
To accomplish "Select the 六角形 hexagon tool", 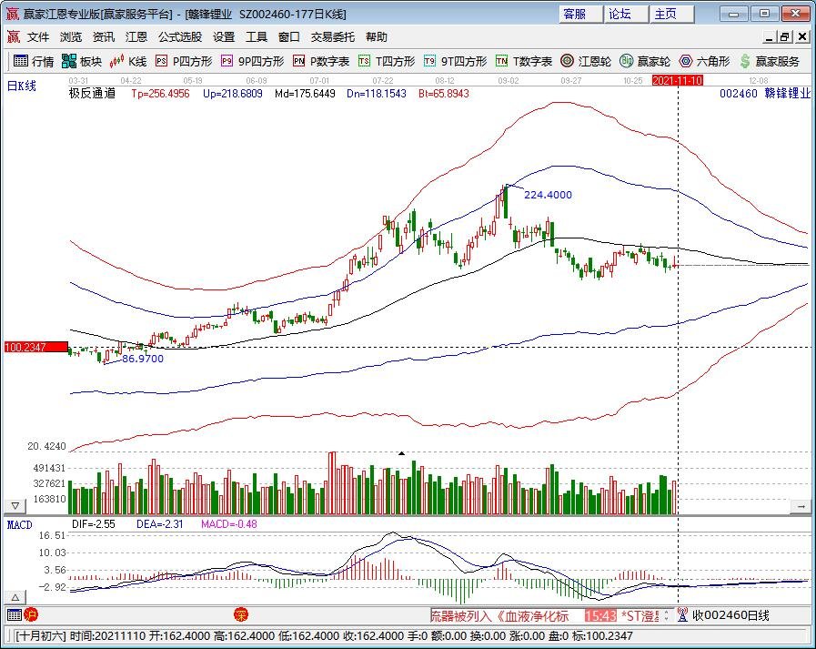I will pyautogui.click(x=703, y=62).
